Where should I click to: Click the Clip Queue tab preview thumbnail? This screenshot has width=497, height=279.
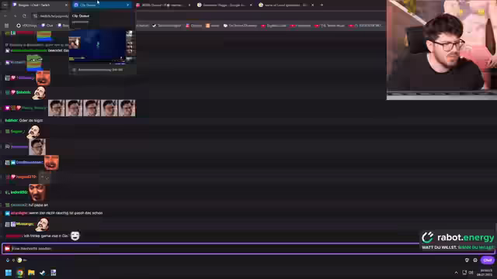pos(103,46)
